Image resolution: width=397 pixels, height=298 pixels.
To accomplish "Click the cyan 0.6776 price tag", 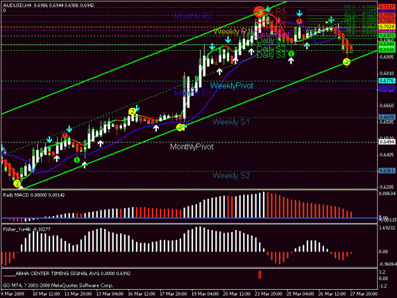I will coord(387,81).
